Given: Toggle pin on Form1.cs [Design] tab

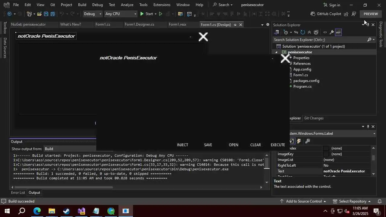Looking at the screenshot, I should 235,25.
